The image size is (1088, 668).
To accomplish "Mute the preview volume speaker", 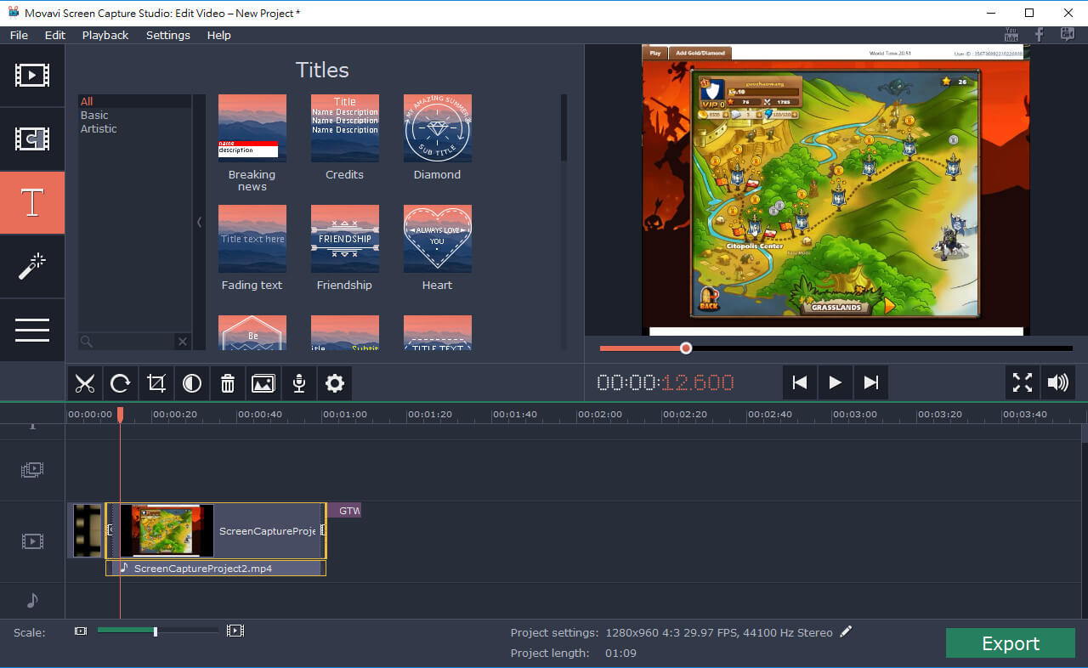I will pyautogui.click(x=1057, y=382).
